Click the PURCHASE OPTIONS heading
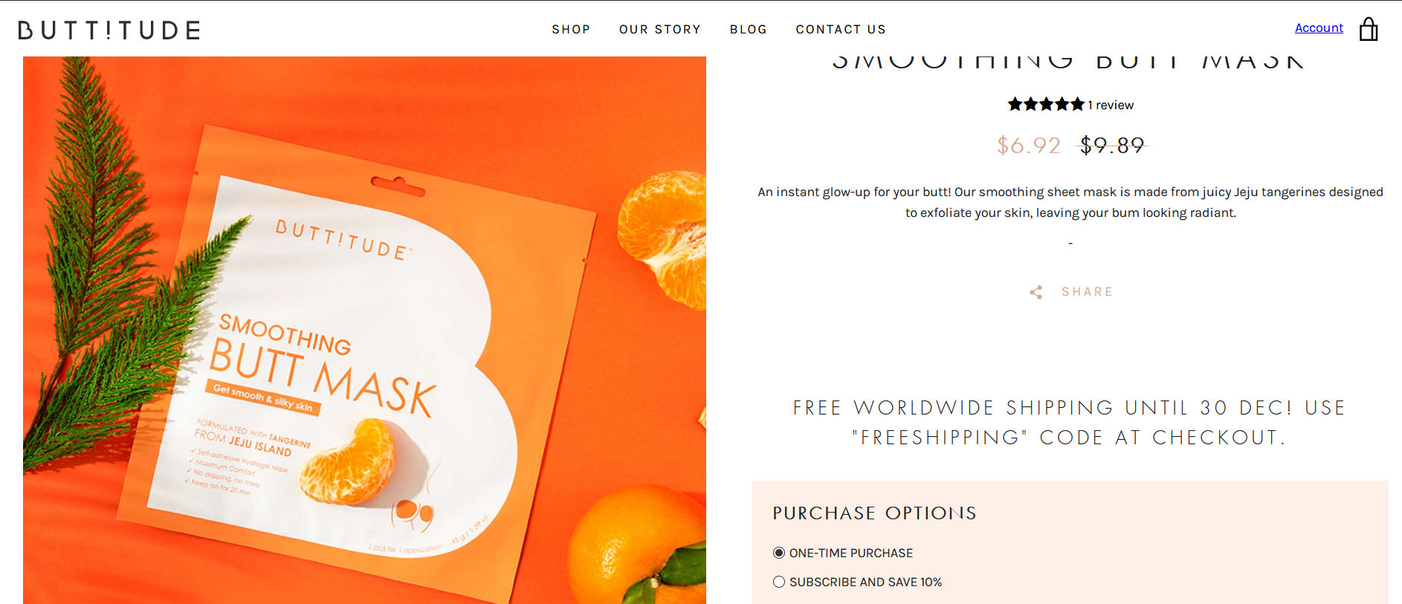The image size is (1402, 604). [x=874, y=513]
